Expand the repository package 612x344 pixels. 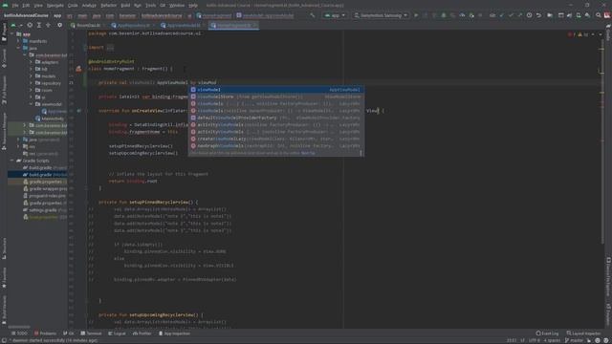click(x=31, y=83)
